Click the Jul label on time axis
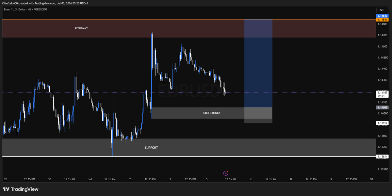Screen dimensions: 392x196 point(90,179)
